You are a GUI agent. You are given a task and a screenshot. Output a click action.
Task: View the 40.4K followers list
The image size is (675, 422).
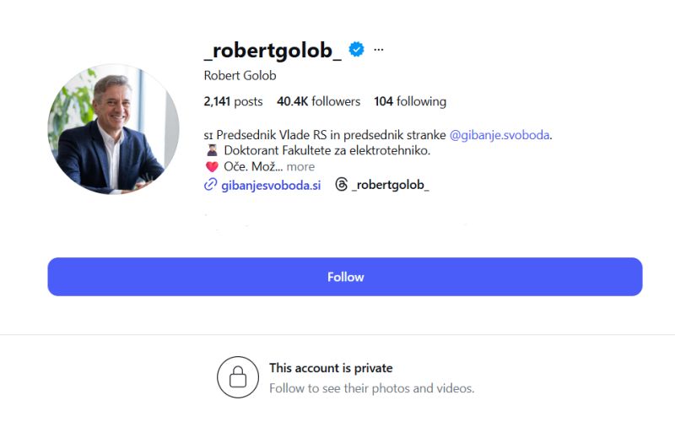tap(318, 101)
